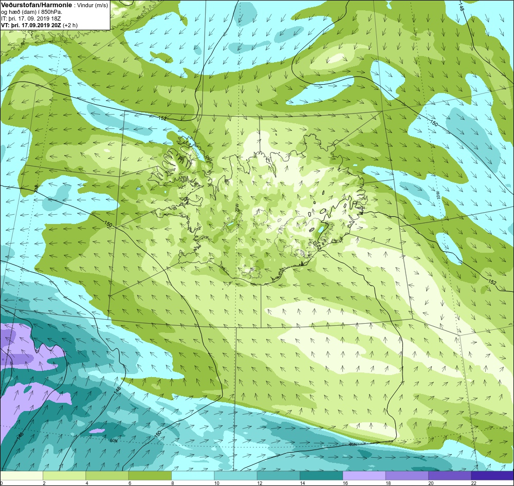Click the '148' contour label at the top right corner

click(462, 7)
